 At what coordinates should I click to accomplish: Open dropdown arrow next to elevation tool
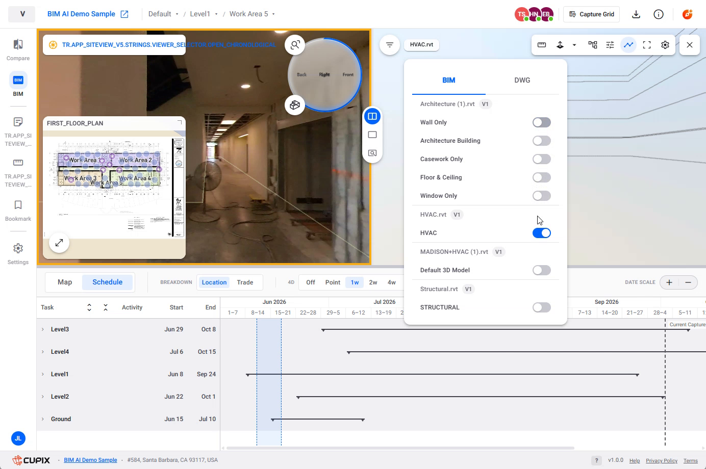click(x=574, y=45)
